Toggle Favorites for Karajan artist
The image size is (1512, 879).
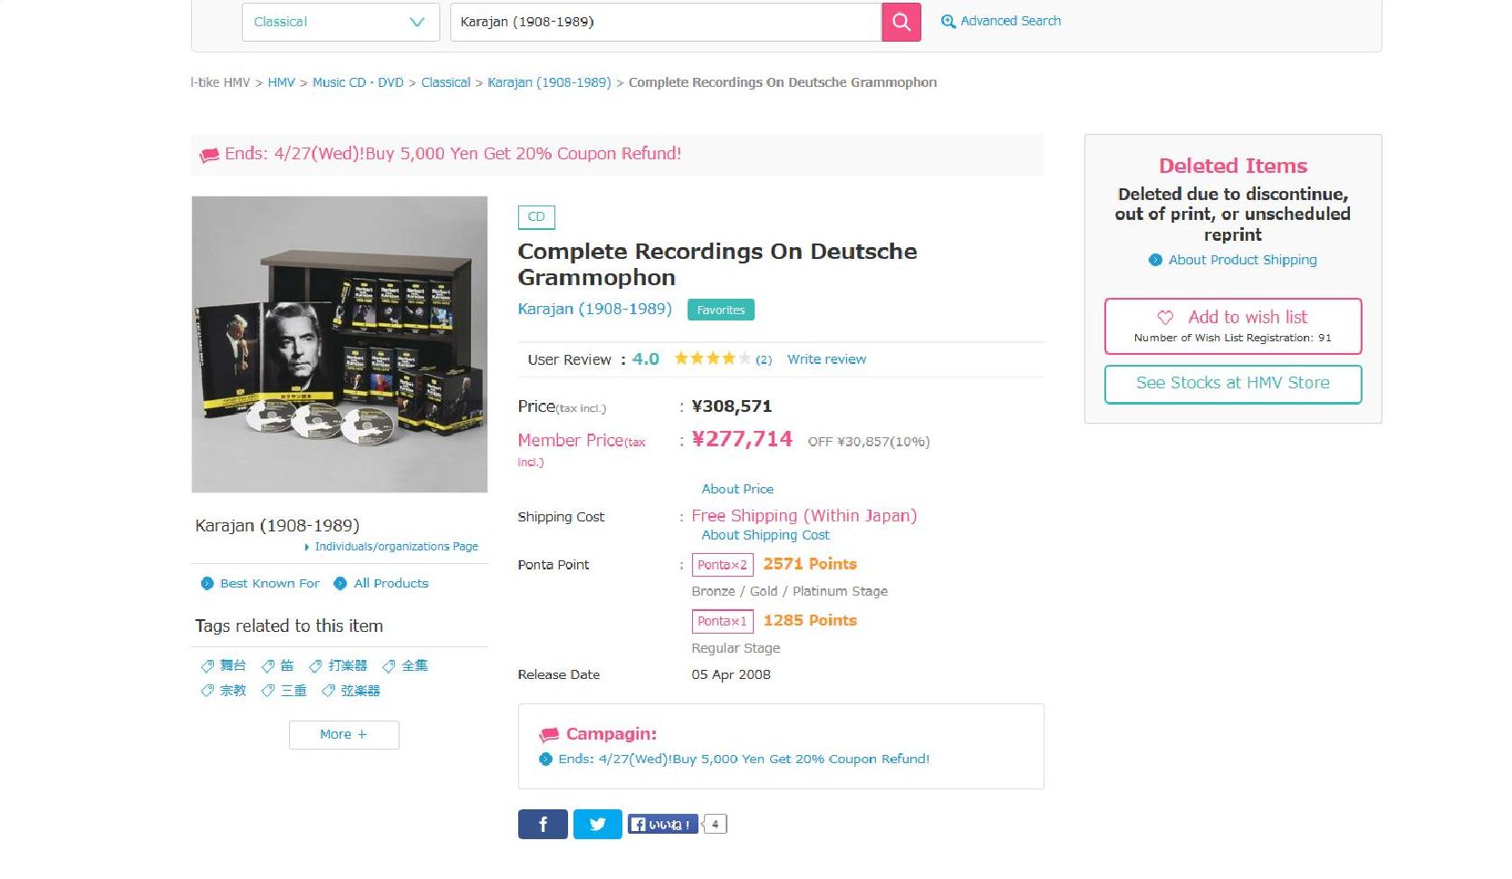(720, 310)
